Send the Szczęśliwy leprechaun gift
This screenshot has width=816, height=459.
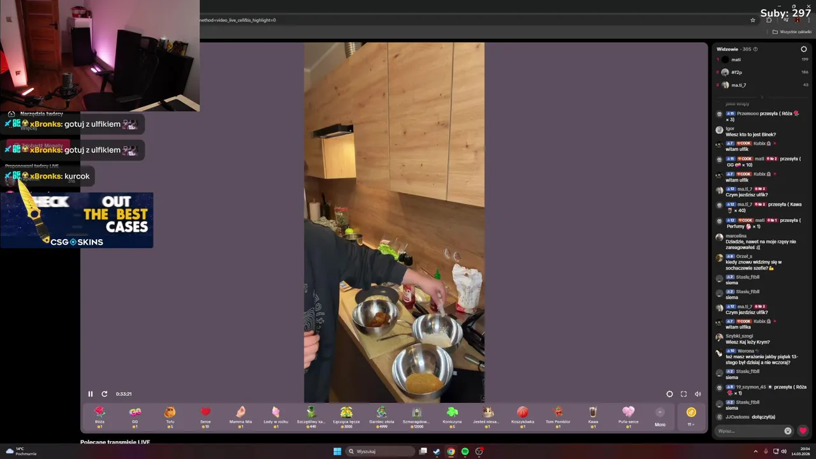[x=311, y=416]
